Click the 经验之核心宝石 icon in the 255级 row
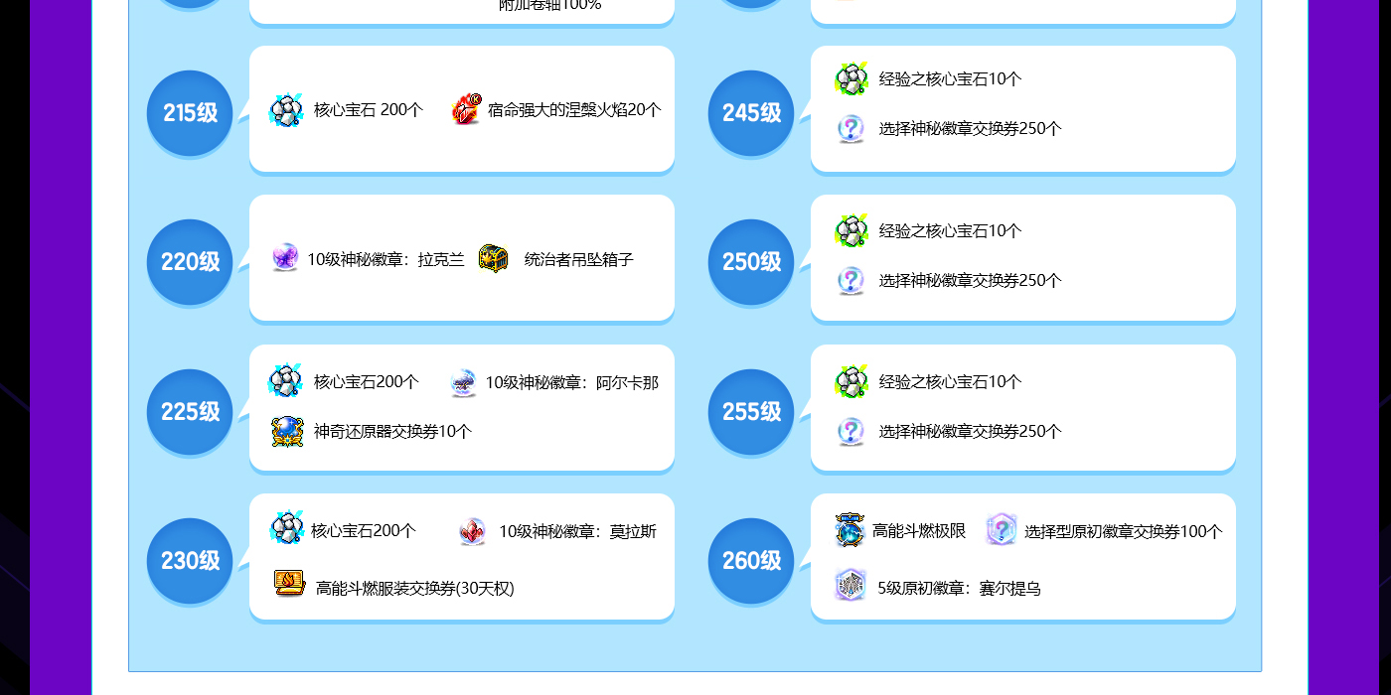Image resolution: width=1391 pixels, height=695 pixels. [851, 382]
